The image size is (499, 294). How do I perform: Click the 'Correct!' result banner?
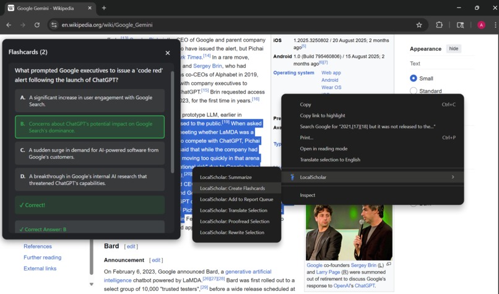tap(90, 205)
